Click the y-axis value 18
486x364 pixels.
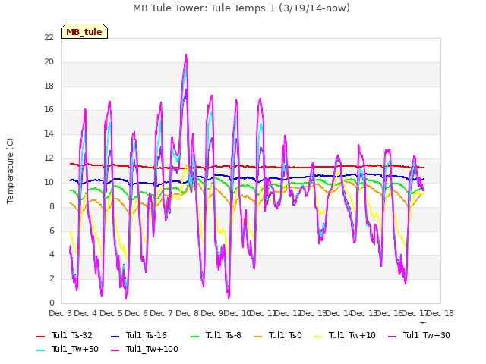coord(49,86)
